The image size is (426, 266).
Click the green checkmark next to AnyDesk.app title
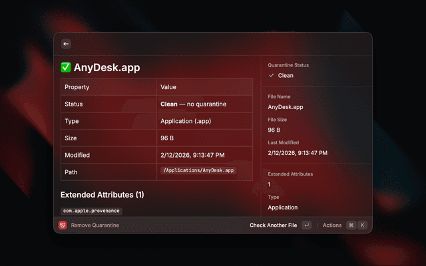66,68
